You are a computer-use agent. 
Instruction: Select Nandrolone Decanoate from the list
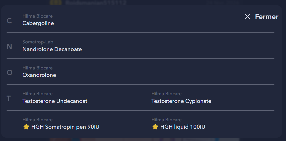(52, 49)
